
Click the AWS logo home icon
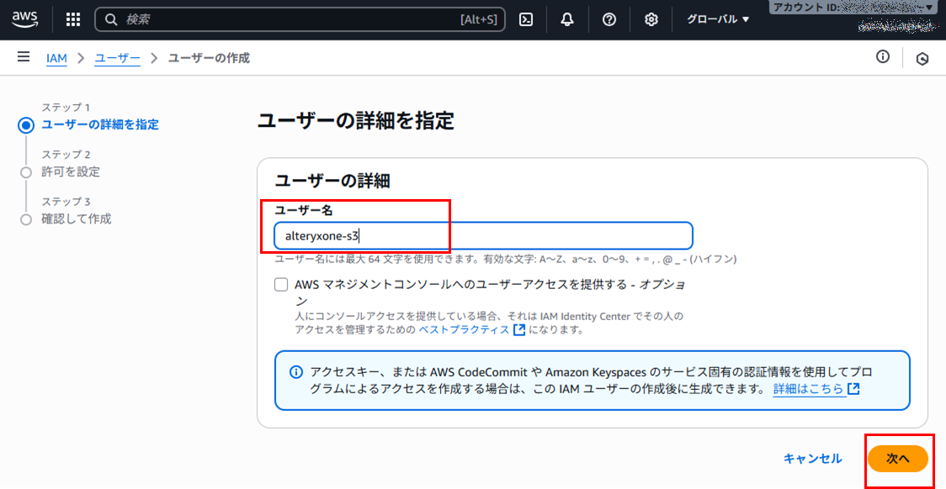pos(25,18)
